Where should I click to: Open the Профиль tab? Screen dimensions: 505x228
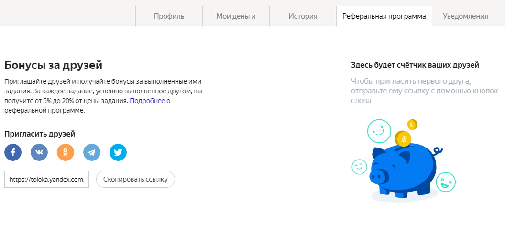[169, 16]
